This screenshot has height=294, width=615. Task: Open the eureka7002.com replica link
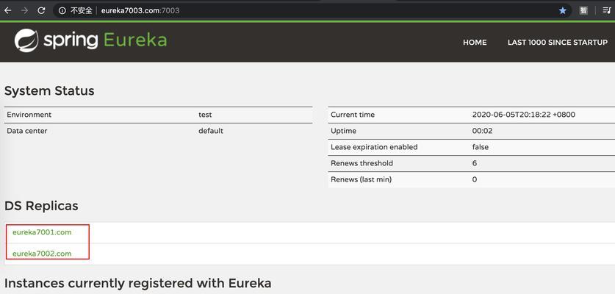click(42, 254)
